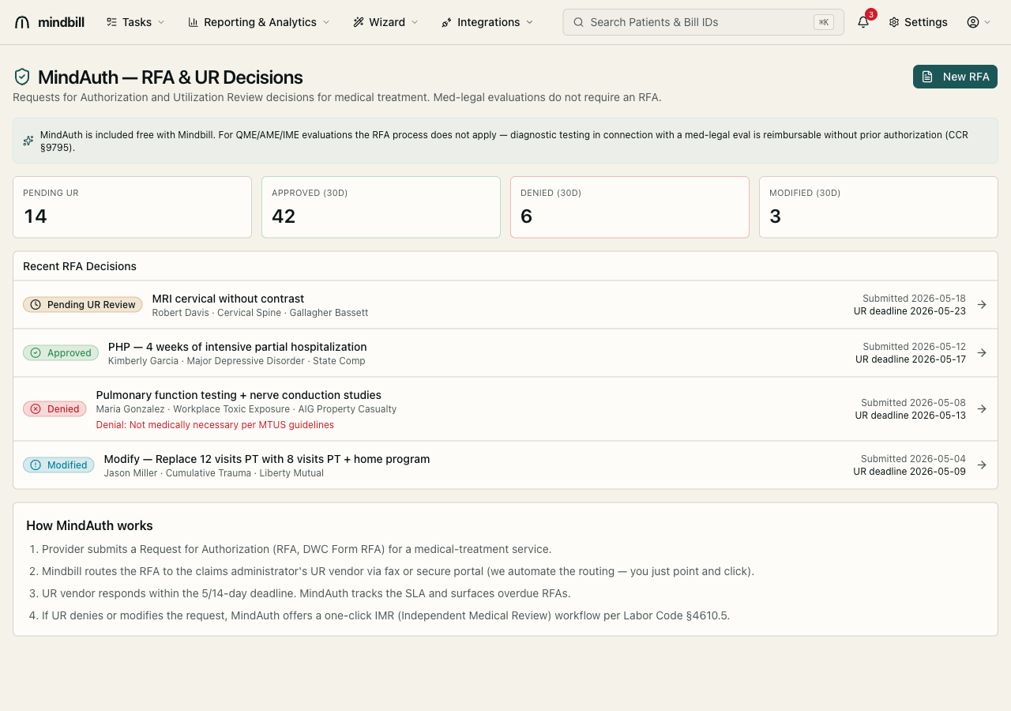Click UR deadline 2026-05-17
The height and width of the screenshot is (711, 1011).
(x=911, y=359)
